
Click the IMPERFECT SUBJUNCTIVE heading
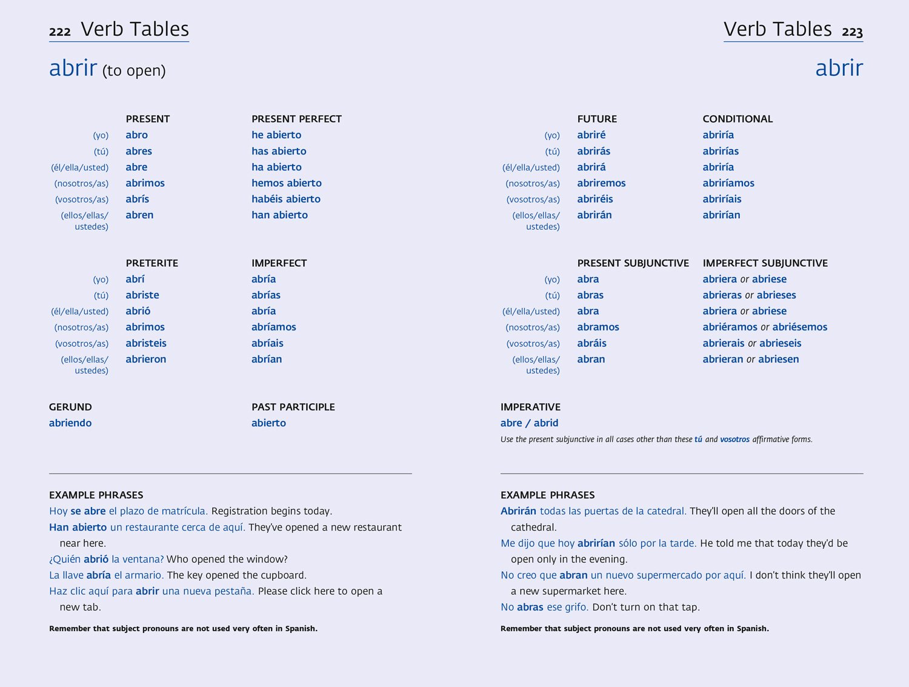[765, 263]
